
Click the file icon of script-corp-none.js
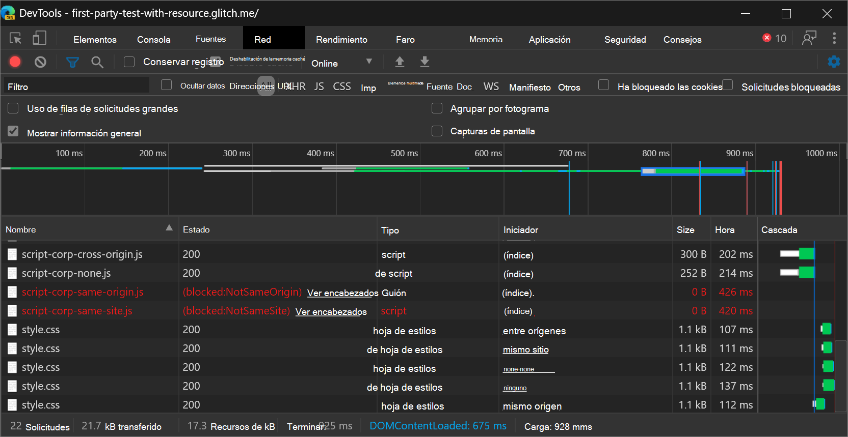pos(12,273)
